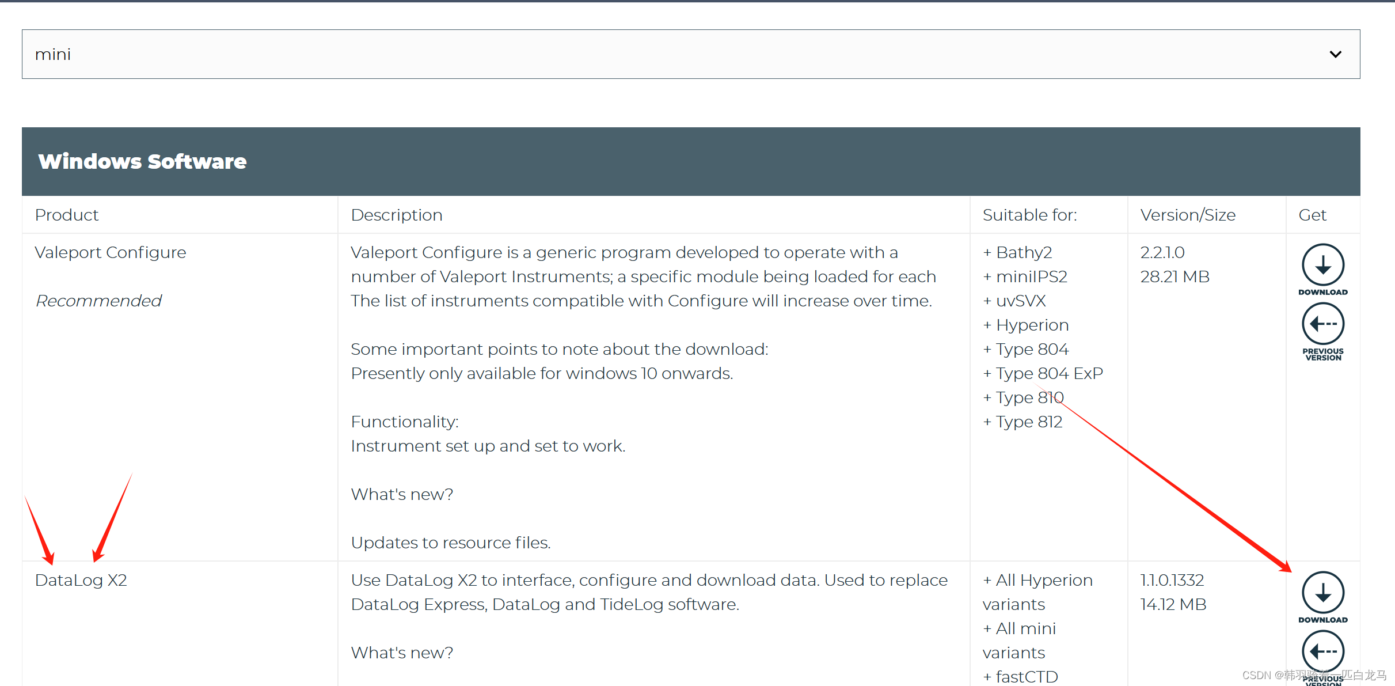
Task: Click the Description column header
Action: [396, 215]
